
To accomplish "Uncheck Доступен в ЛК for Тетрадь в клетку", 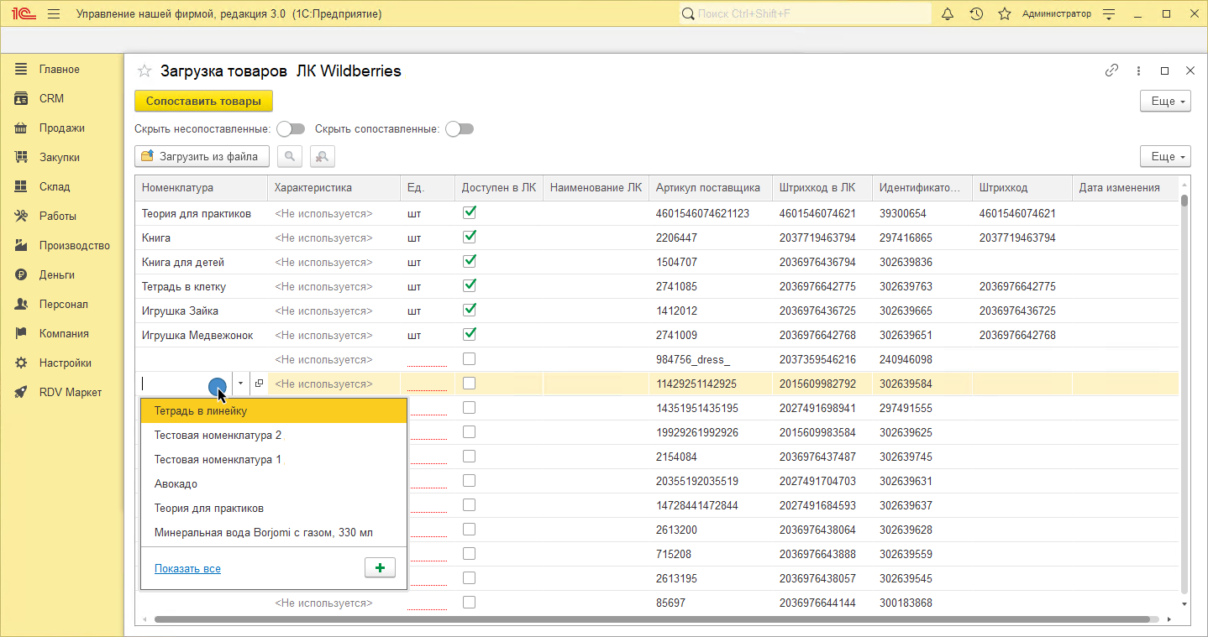I will 470,285.
